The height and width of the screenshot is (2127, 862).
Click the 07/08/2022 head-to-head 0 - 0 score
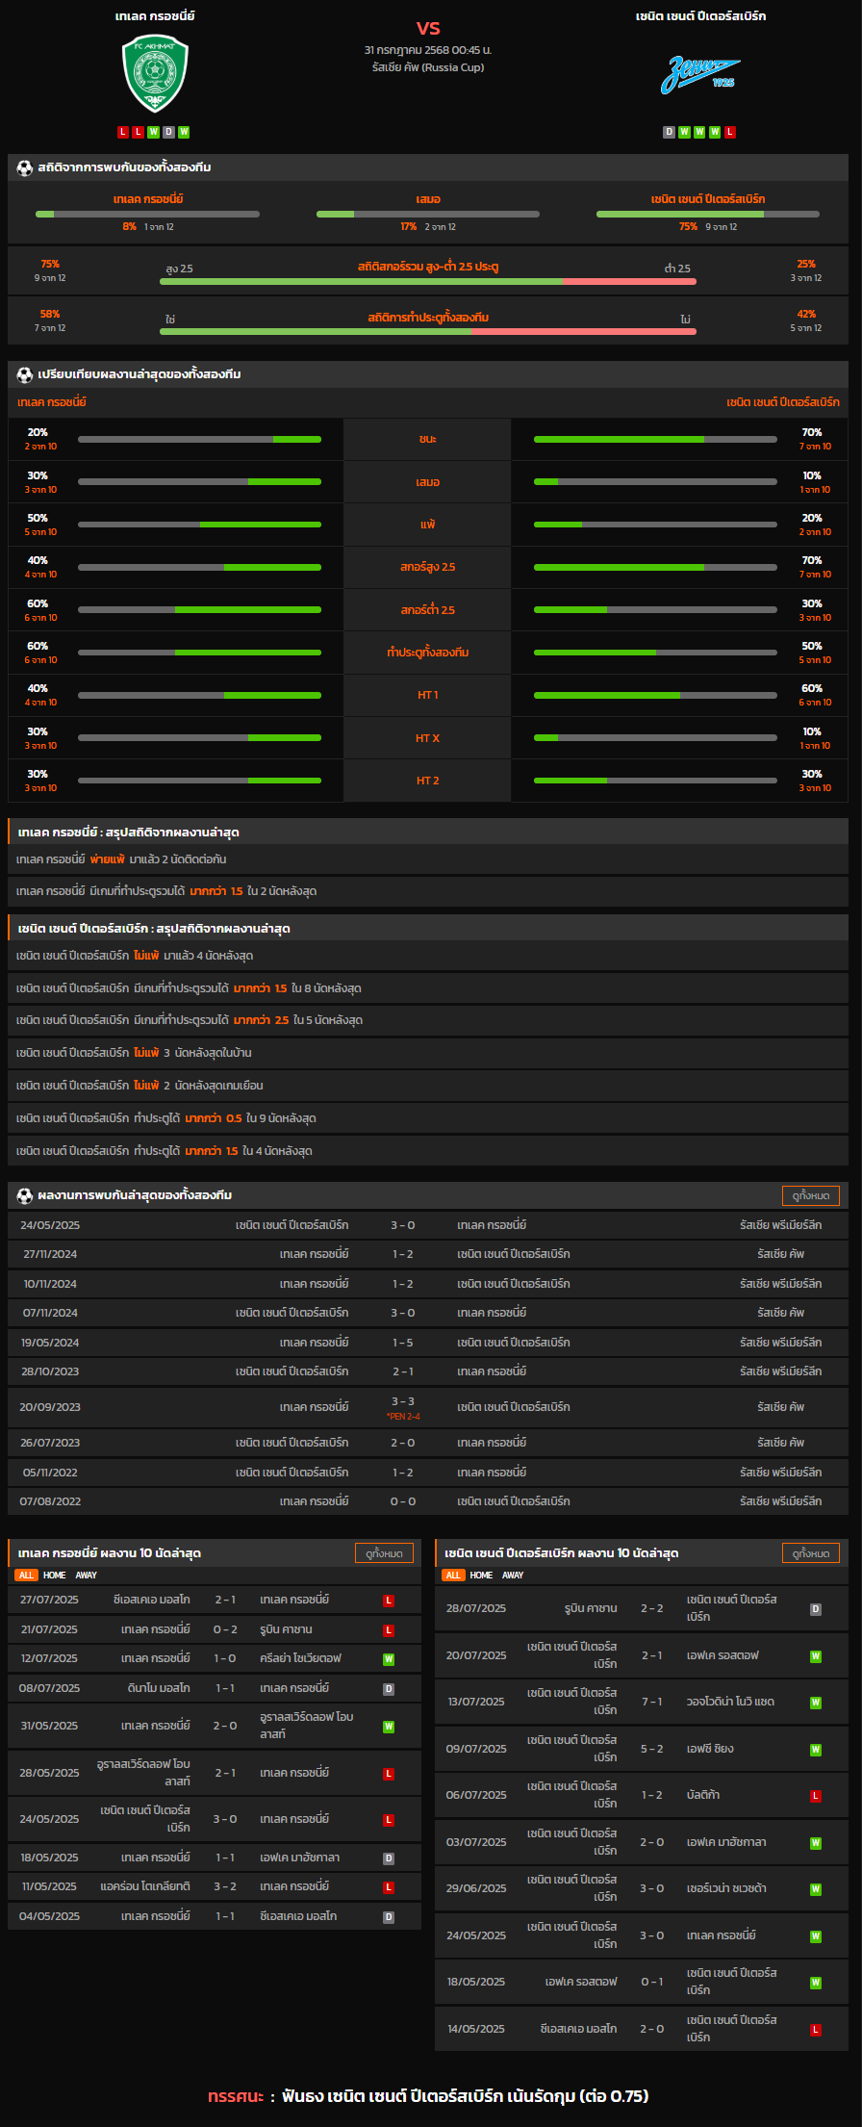403,1501
